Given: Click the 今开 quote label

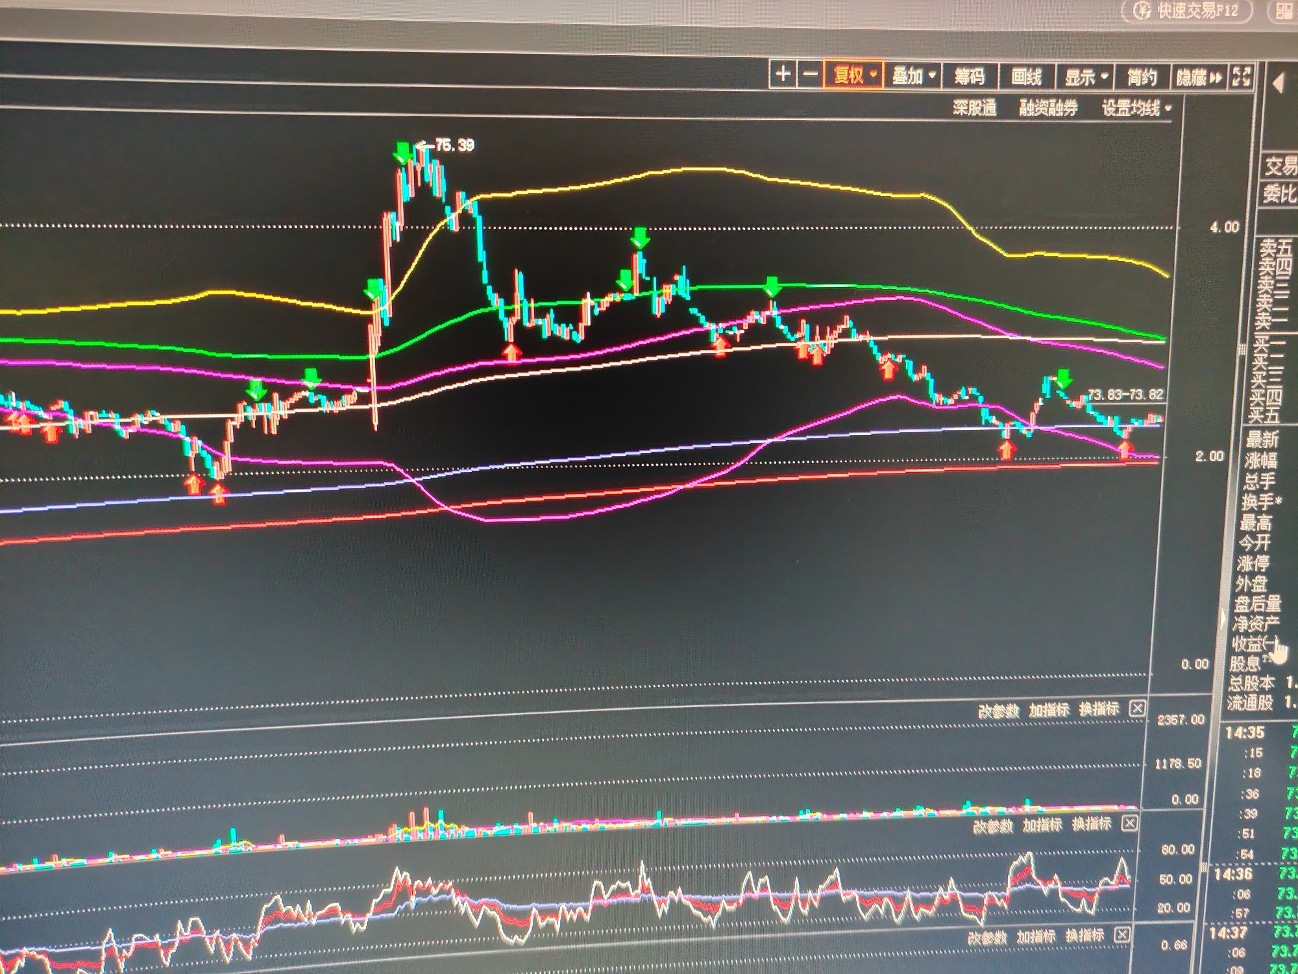Looking at the screenshot, I should coord(1254,543).
